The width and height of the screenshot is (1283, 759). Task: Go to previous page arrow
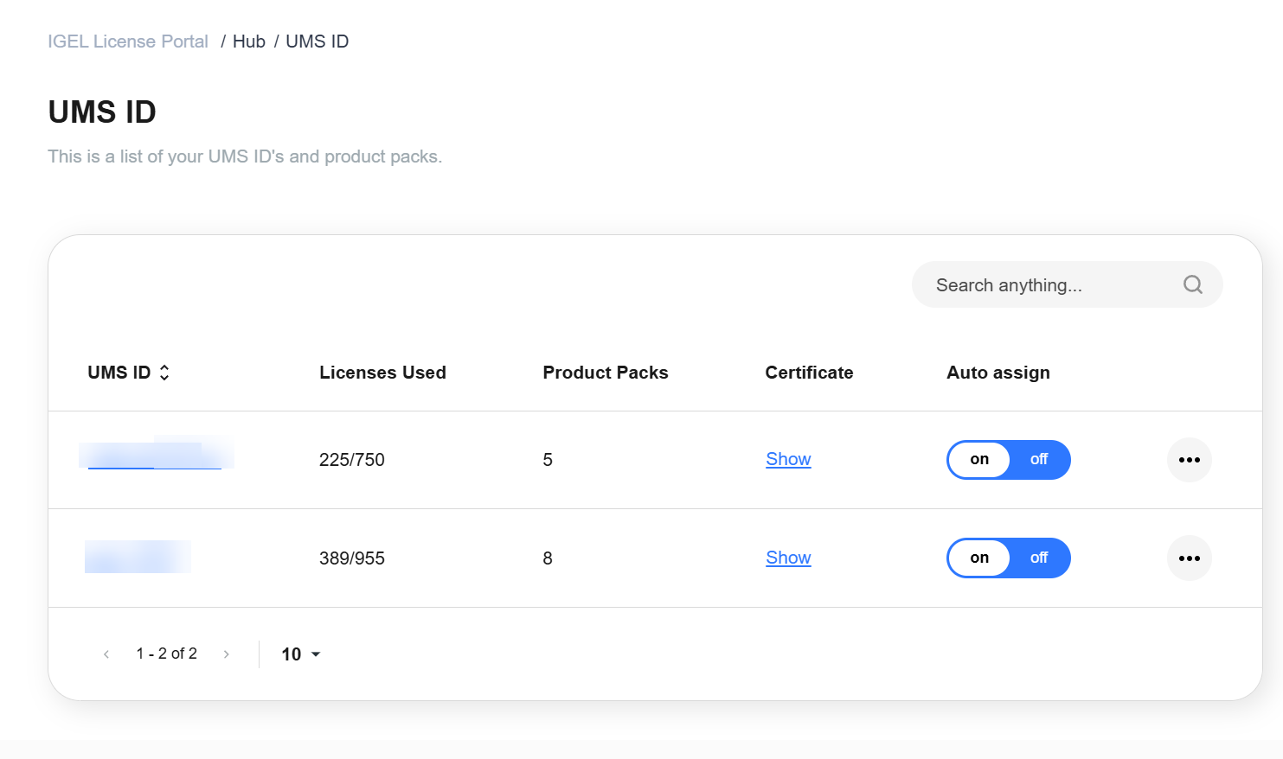pos(106,654)
